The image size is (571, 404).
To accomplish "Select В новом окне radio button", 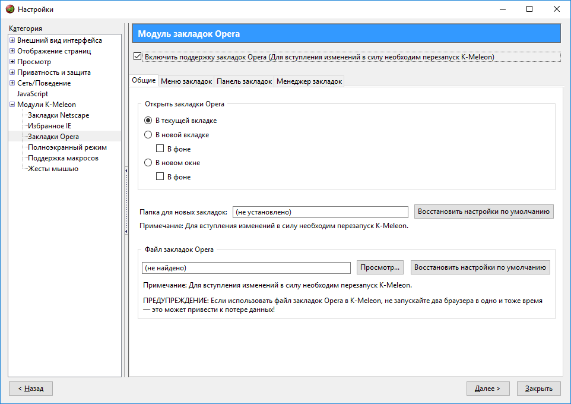I will (x=148, y=163).
